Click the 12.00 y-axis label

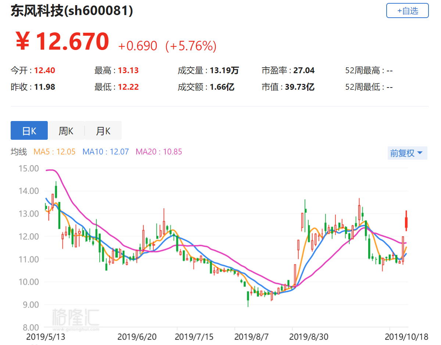coord(28,236)
